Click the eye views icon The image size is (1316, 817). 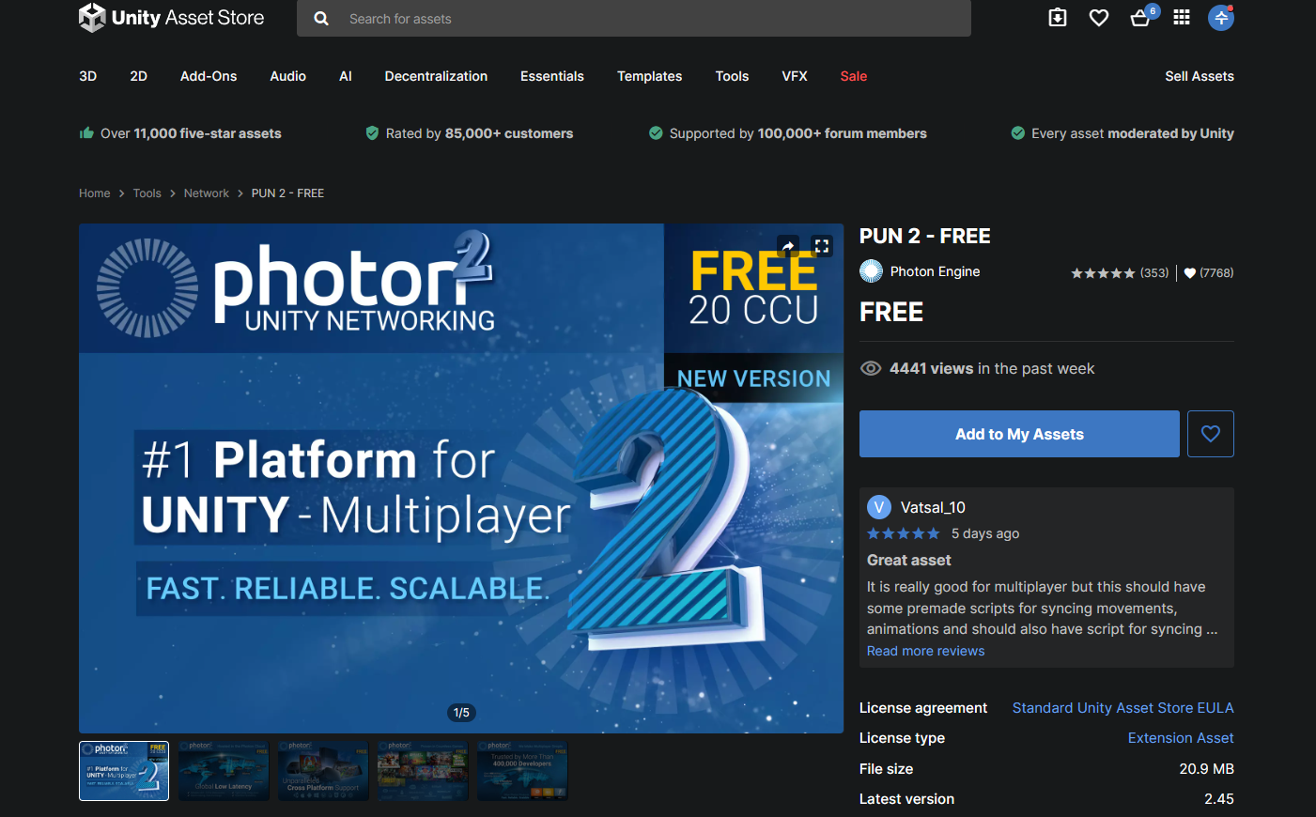[x=871, y=368]
